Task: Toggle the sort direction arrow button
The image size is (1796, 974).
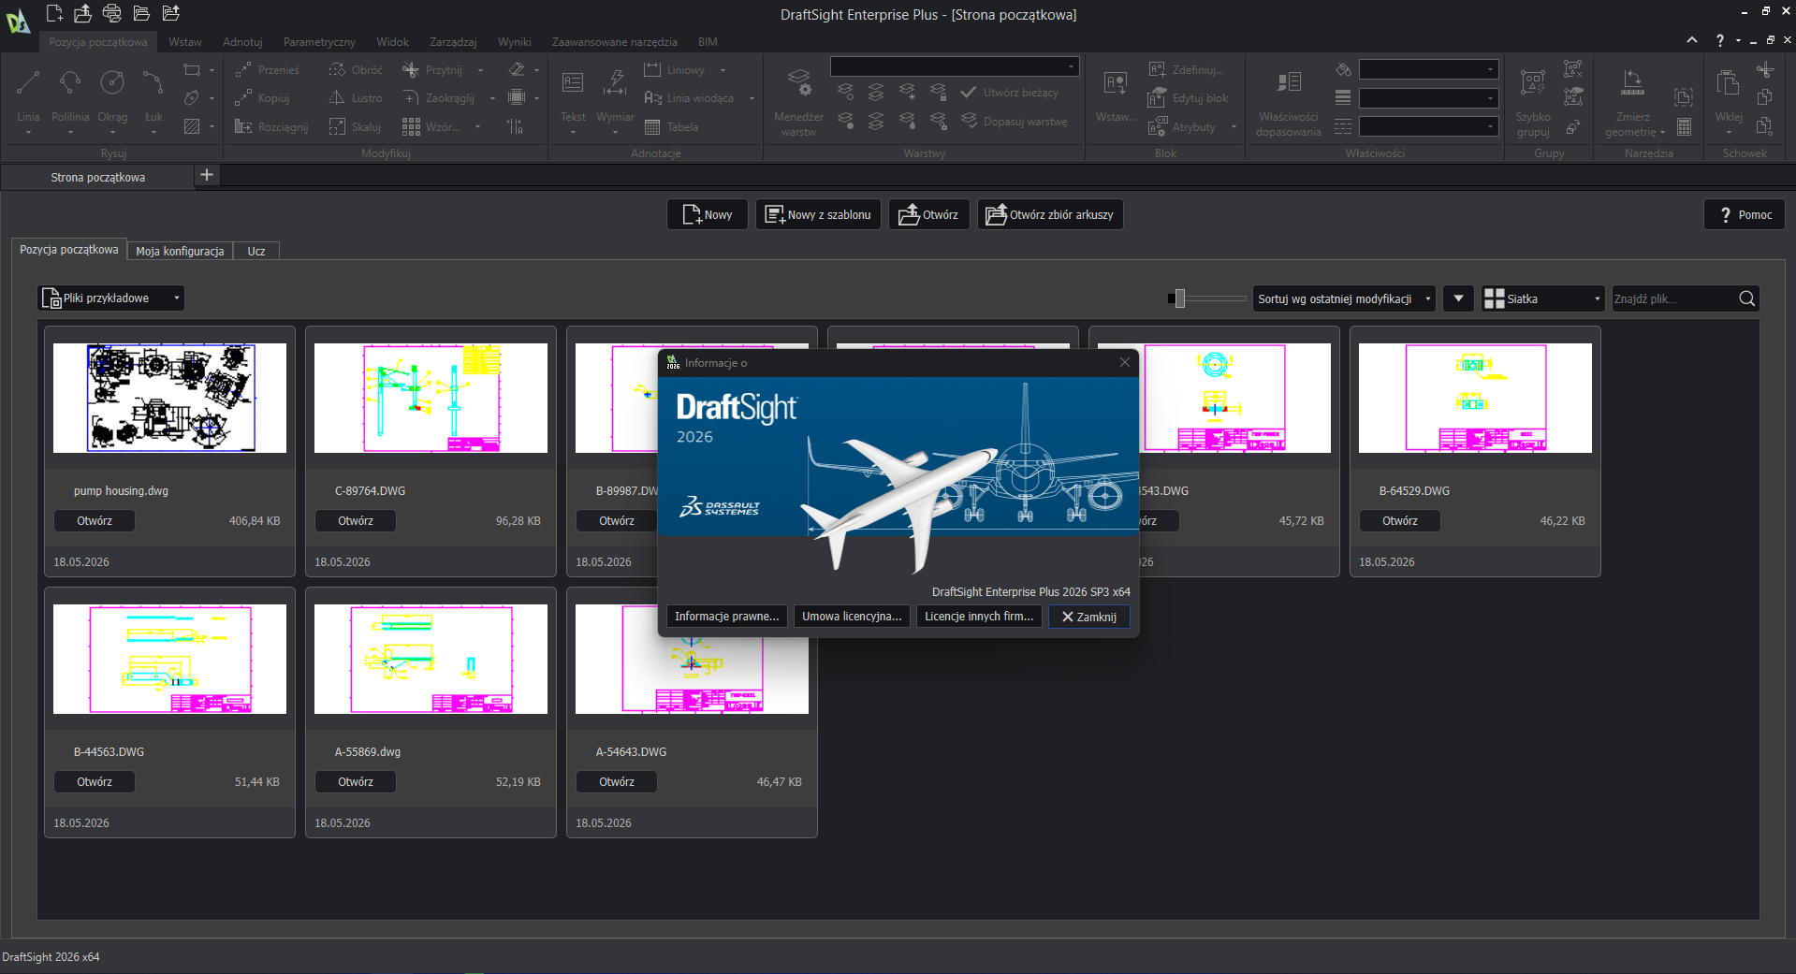Action: click(x=1458, y=298)
